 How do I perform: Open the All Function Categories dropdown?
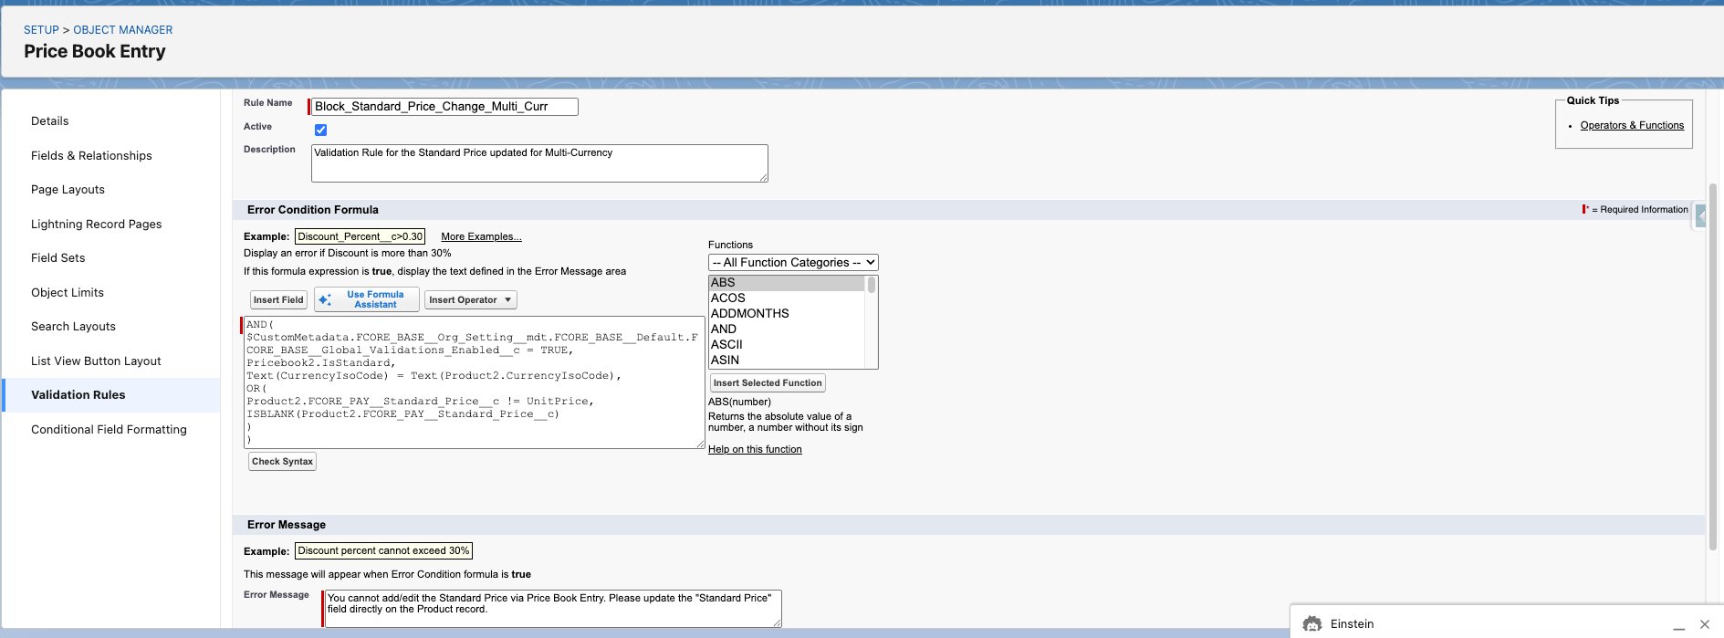(793, 263)
